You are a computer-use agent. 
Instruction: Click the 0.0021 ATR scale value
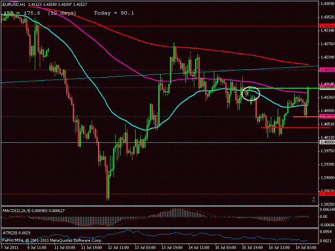(326, 241)
